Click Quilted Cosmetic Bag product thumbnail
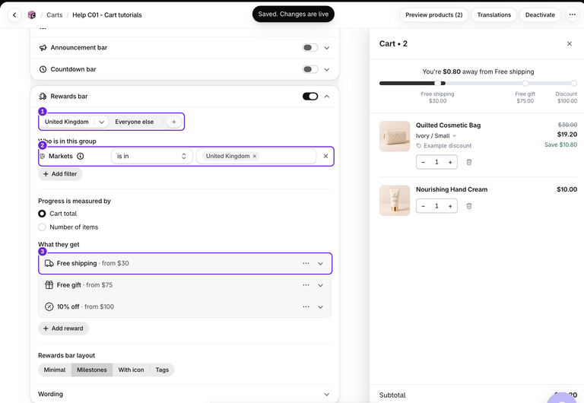584x403 pixels. tap(395, 136)
